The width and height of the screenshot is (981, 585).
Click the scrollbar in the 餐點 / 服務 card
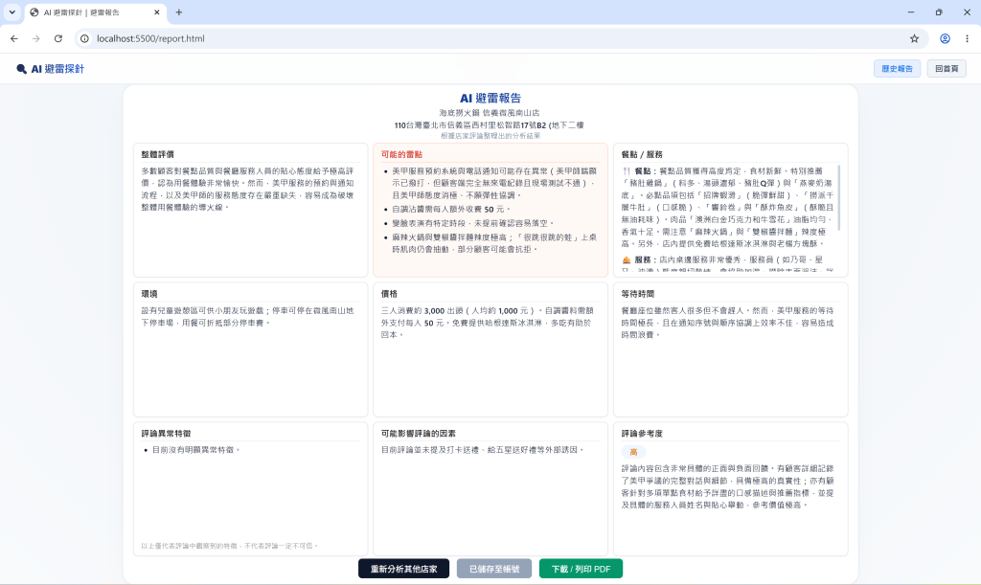point(838,197)
